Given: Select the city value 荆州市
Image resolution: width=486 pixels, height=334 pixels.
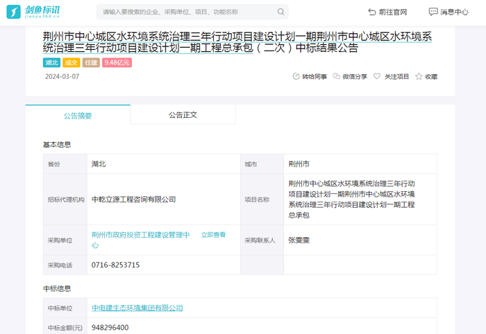Looking at the screenshot, I should click(299, 164).
